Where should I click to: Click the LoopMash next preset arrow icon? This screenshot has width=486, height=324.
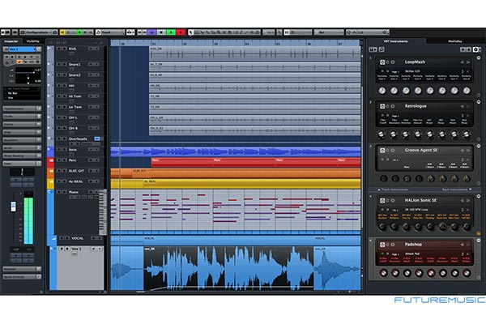tap(468, 62)
